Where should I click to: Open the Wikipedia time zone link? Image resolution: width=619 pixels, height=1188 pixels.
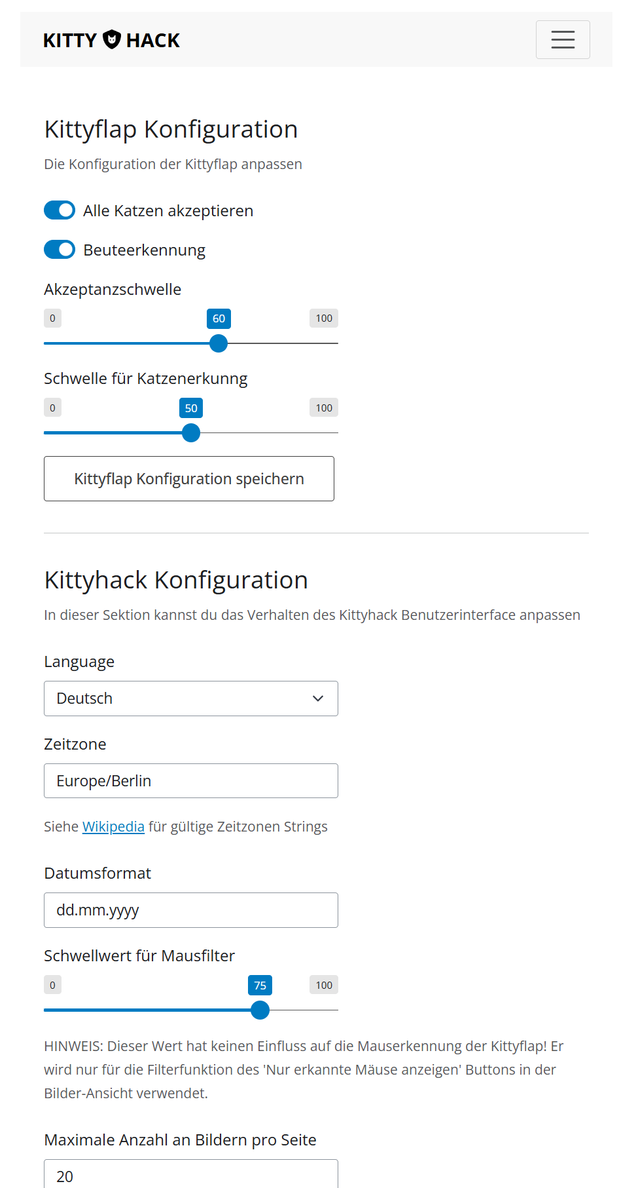[x=113, y=827]
